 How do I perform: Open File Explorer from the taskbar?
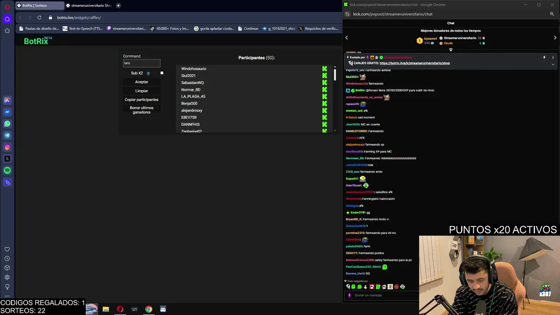tap(105, 309)
